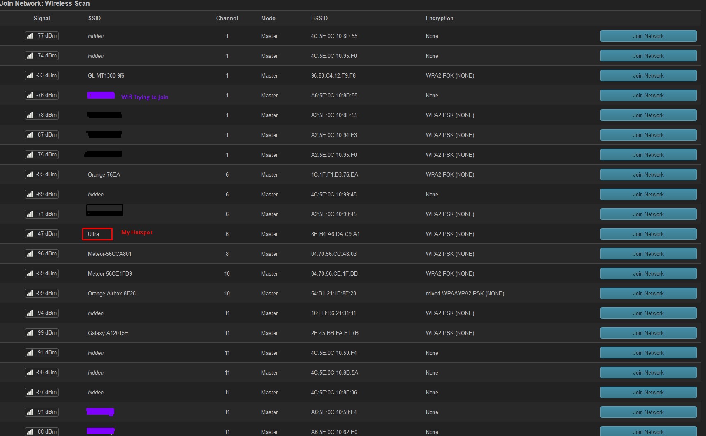Click the BSSID column header
This screenshot has width=706, height=436.
(x=319, y=18)
